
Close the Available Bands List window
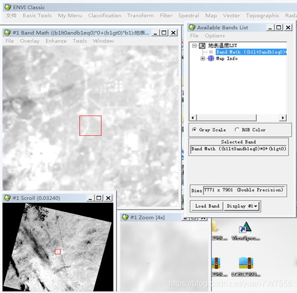click(x=288, y=28)
